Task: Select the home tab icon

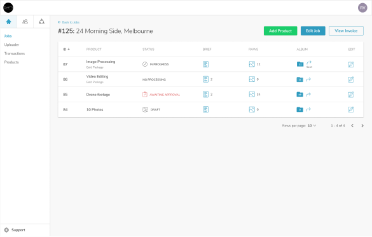Action: 8,22
